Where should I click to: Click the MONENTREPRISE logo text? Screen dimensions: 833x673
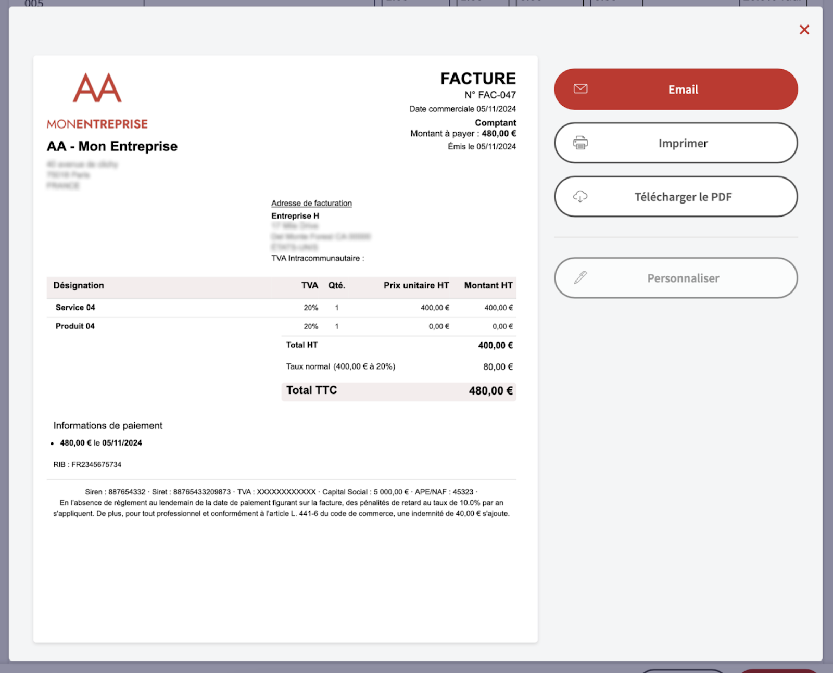click(x=97, y=124)
